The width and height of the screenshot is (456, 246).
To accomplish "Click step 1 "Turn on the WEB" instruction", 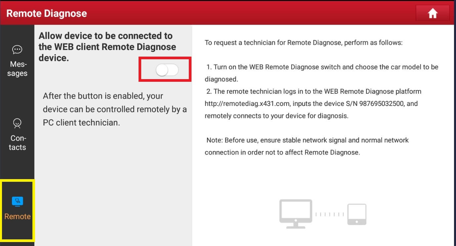I will tap(321, 67).
